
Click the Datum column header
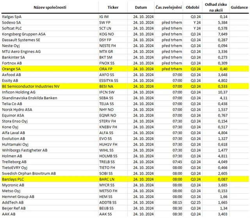coord(141,7)
